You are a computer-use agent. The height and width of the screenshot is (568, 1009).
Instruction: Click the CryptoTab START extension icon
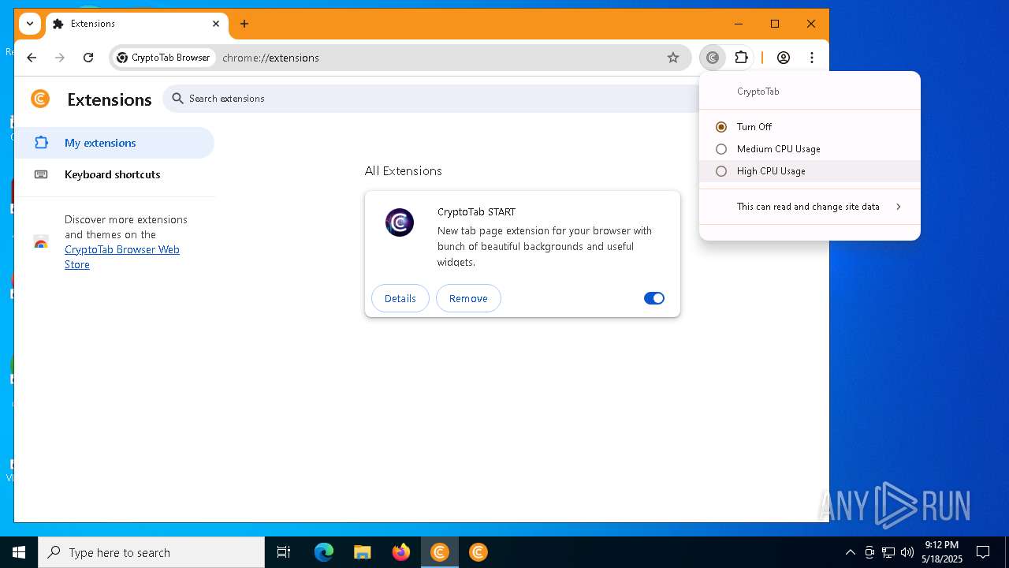pos(400,222)
